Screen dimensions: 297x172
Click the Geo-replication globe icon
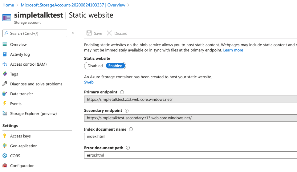[5, 146]
